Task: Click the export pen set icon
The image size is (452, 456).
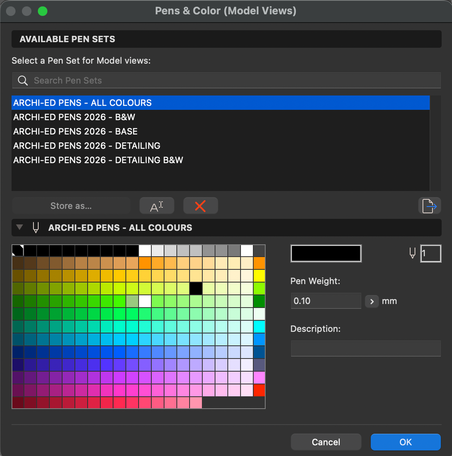Action: coord(429,206)
